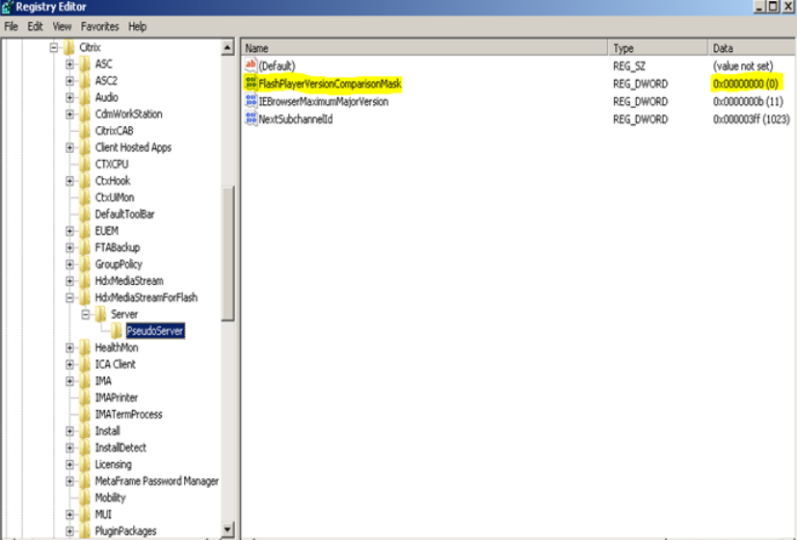Viewport: 797px width, 540px height.
Task: Expand the ASC key
Action: (x=69, y=64)
